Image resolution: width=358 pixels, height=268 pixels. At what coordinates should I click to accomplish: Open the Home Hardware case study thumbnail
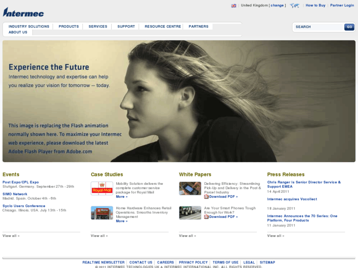pos(102,213)
